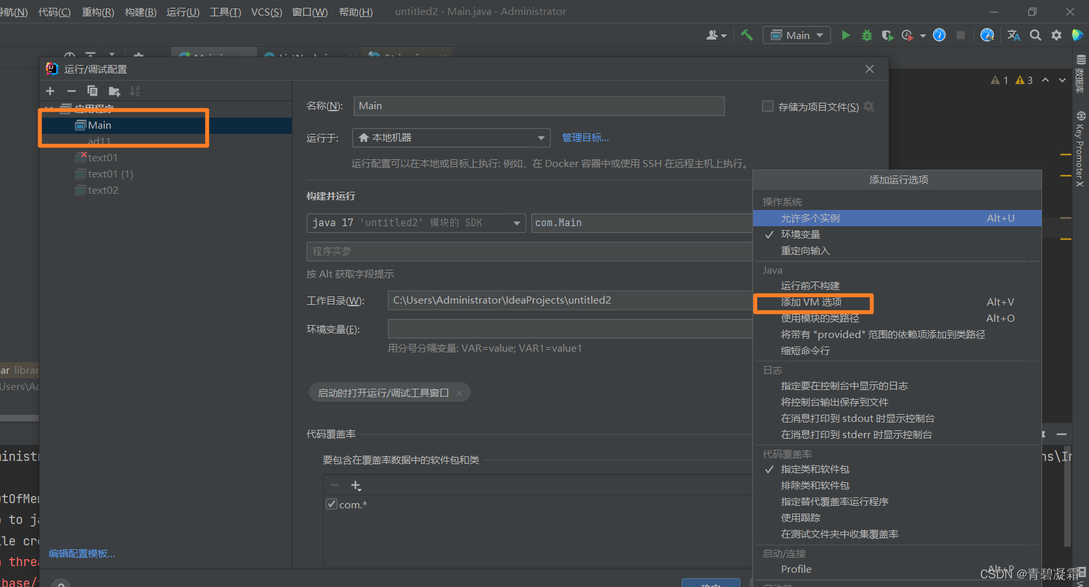Click the colorful plugin logo at toolbar end
1089x587 pixels.
tap(1077, 35)
